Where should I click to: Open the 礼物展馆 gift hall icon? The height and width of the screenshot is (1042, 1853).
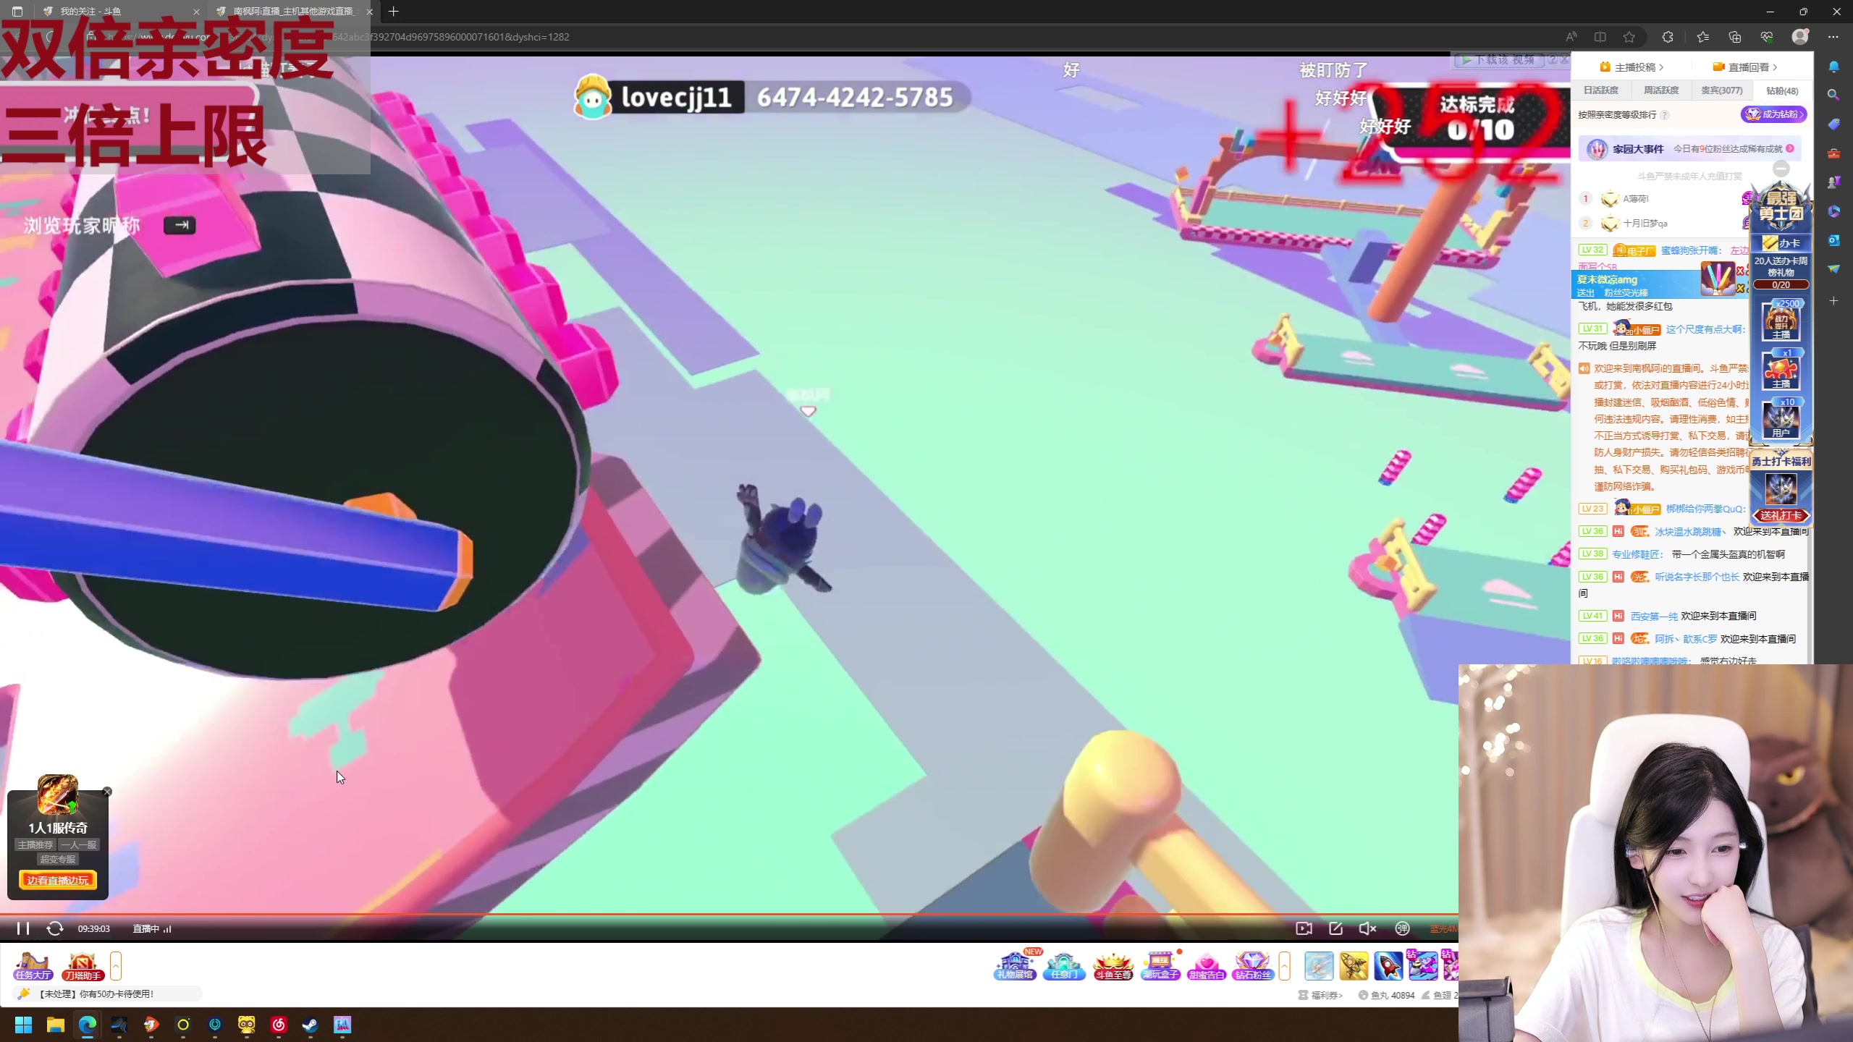1015,966
